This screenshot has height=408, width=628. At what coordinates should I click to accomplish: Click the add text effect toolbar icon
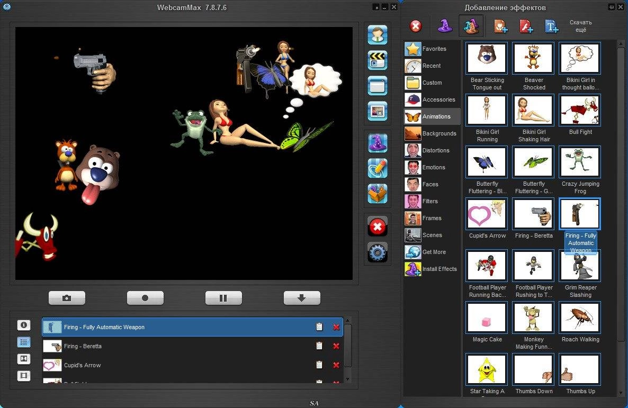click(x=552, y=26)
